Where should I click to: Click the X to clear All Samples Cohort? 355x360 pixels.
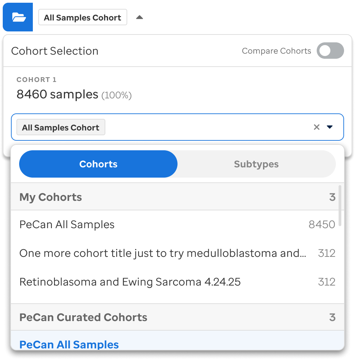coord(317,127)
